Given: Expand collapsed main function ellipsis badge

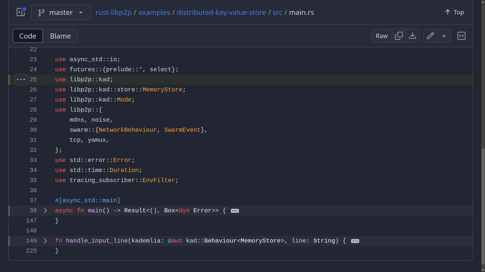Looking at the screenshot, I should [235, 211].
